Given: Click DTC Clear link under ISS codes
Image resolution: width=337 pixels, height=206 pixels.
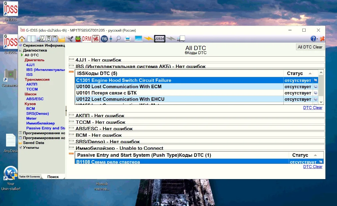Looking at the screenshot, I should point(313,108).
